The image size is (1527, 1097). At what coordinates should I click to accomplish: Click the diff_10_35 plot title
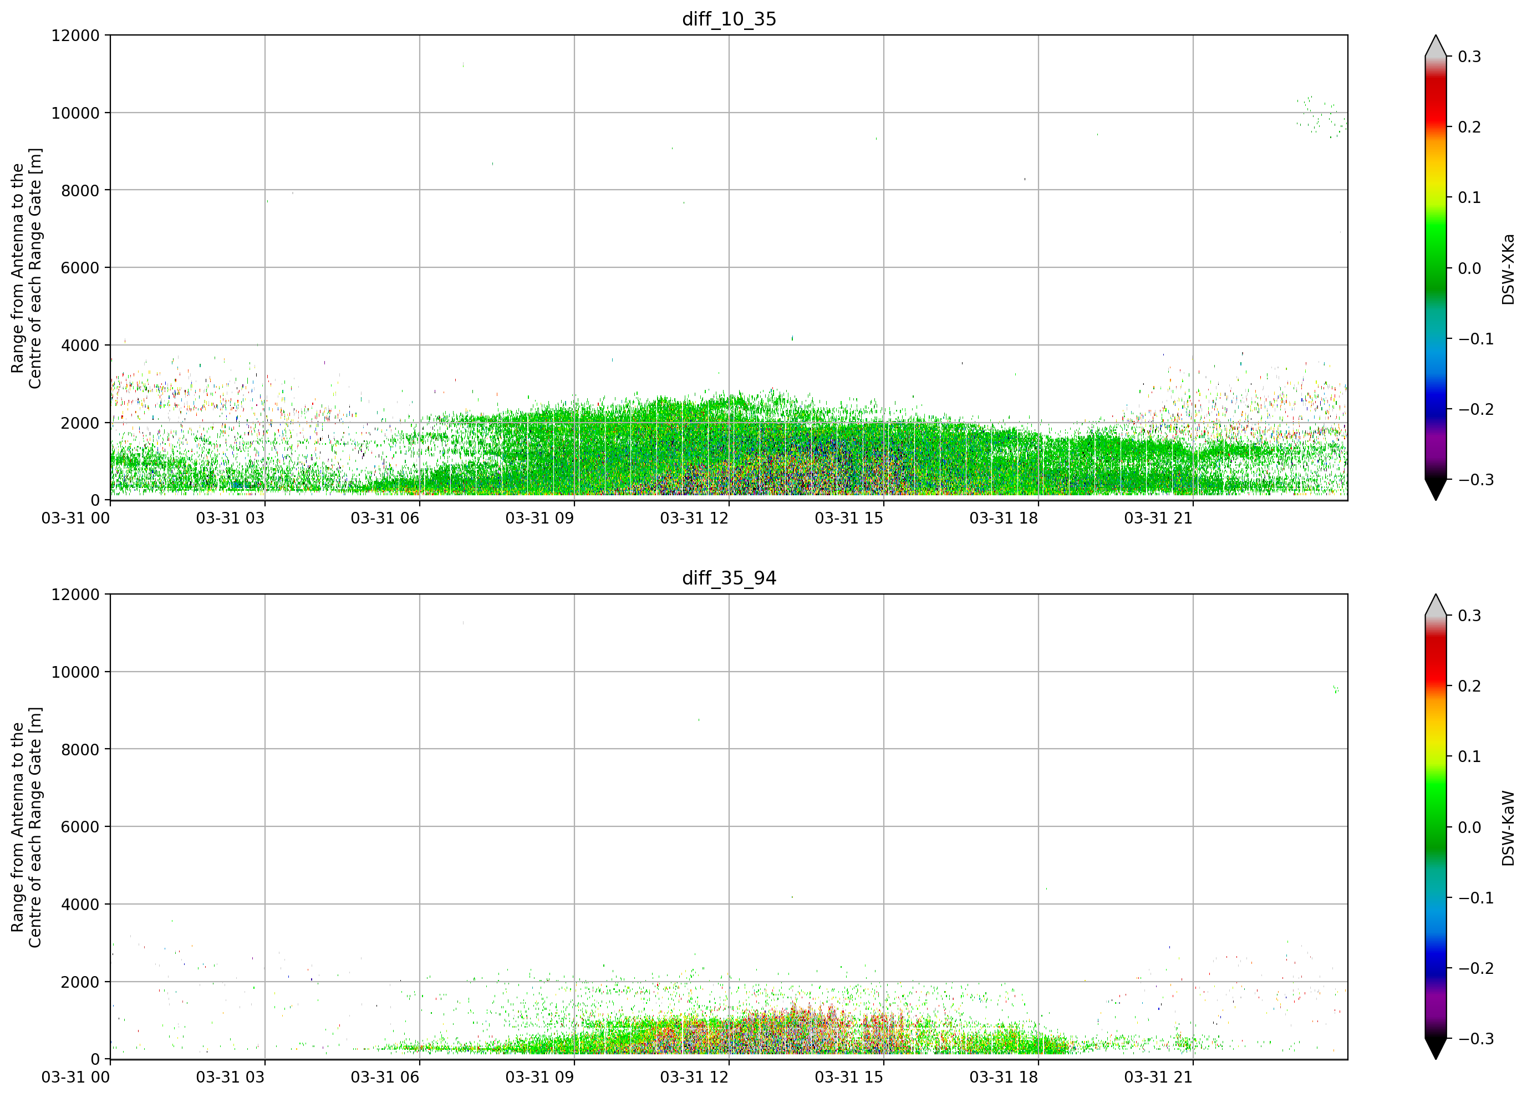pyautogui.click(x=729, y=19)
